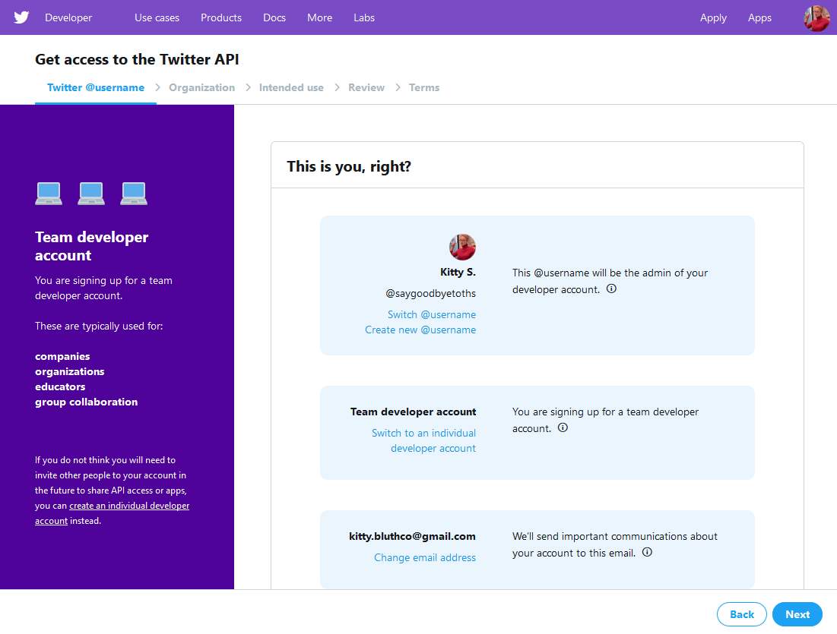Screen dimensions: 837x634
Task: Click bold 'Team developer account' card label
Action: (413, 412)
